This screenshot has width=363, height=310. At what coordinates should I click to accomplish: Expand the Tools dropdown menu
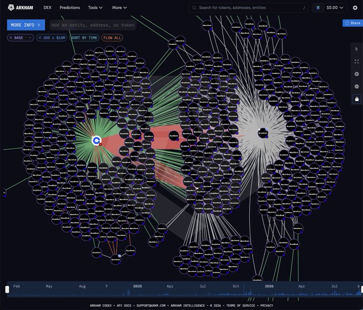click(95, 7)
